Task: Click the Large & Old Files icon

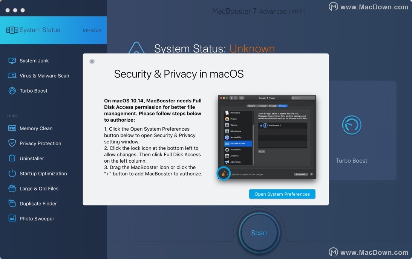Action: pyautogui.click(x=12, y=188)
